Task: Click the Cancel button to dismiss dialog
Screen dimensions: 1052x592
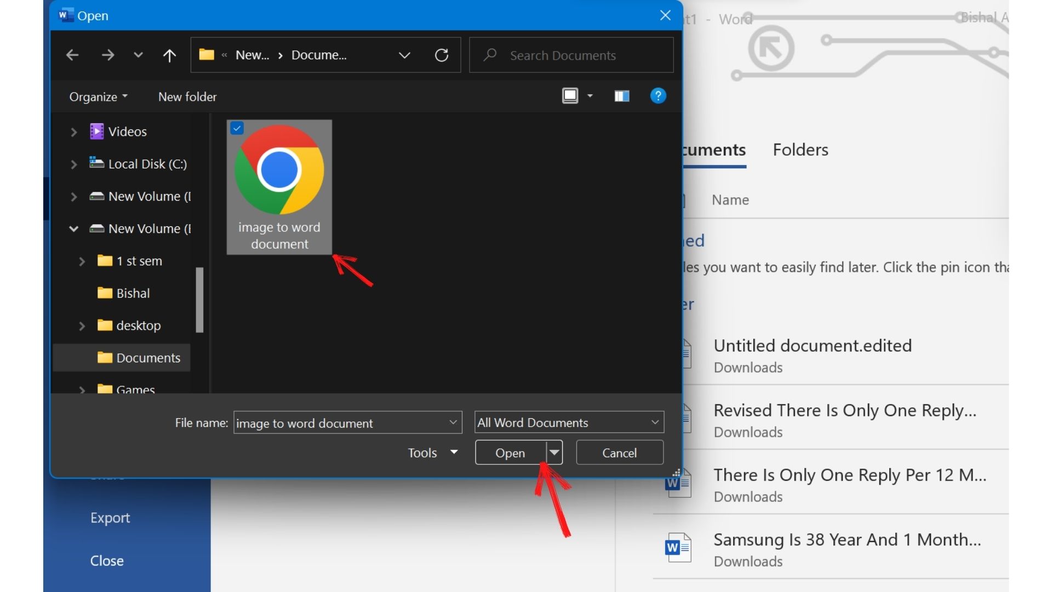Action: [x=619, y=452]
